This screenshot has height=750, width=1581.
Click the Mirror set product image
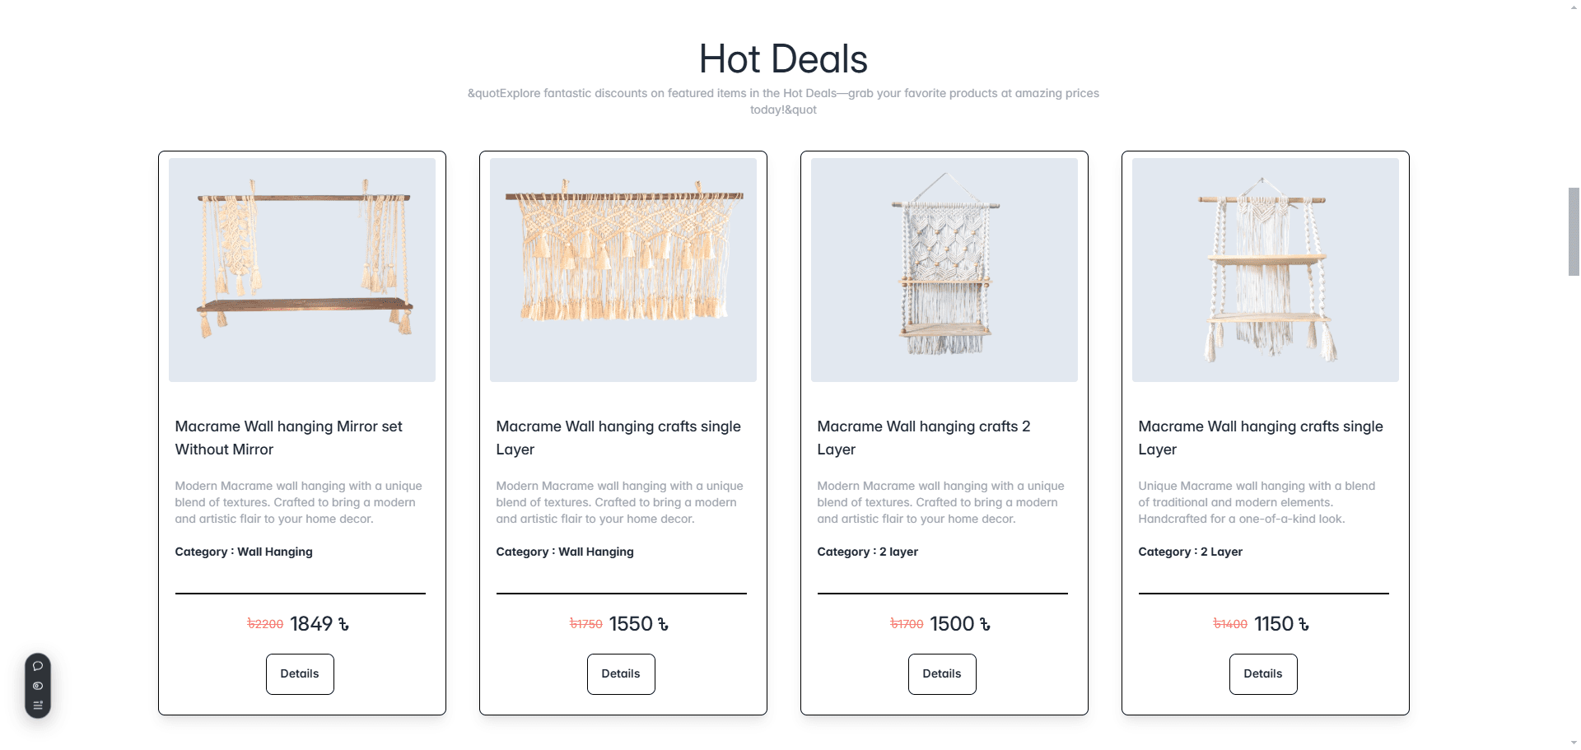coord(301,269)
